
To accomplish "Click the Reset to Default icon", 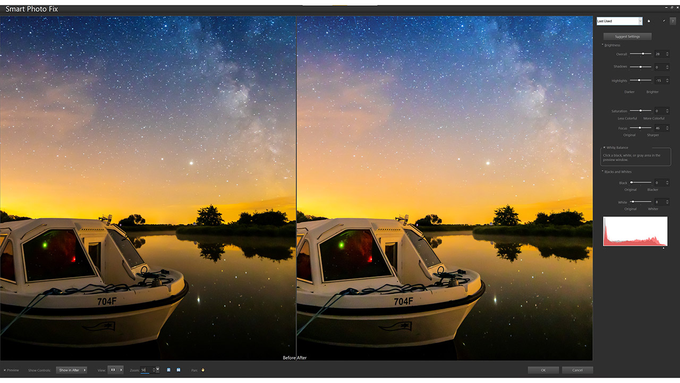I will pyautogui.click(x=664, y=21).
